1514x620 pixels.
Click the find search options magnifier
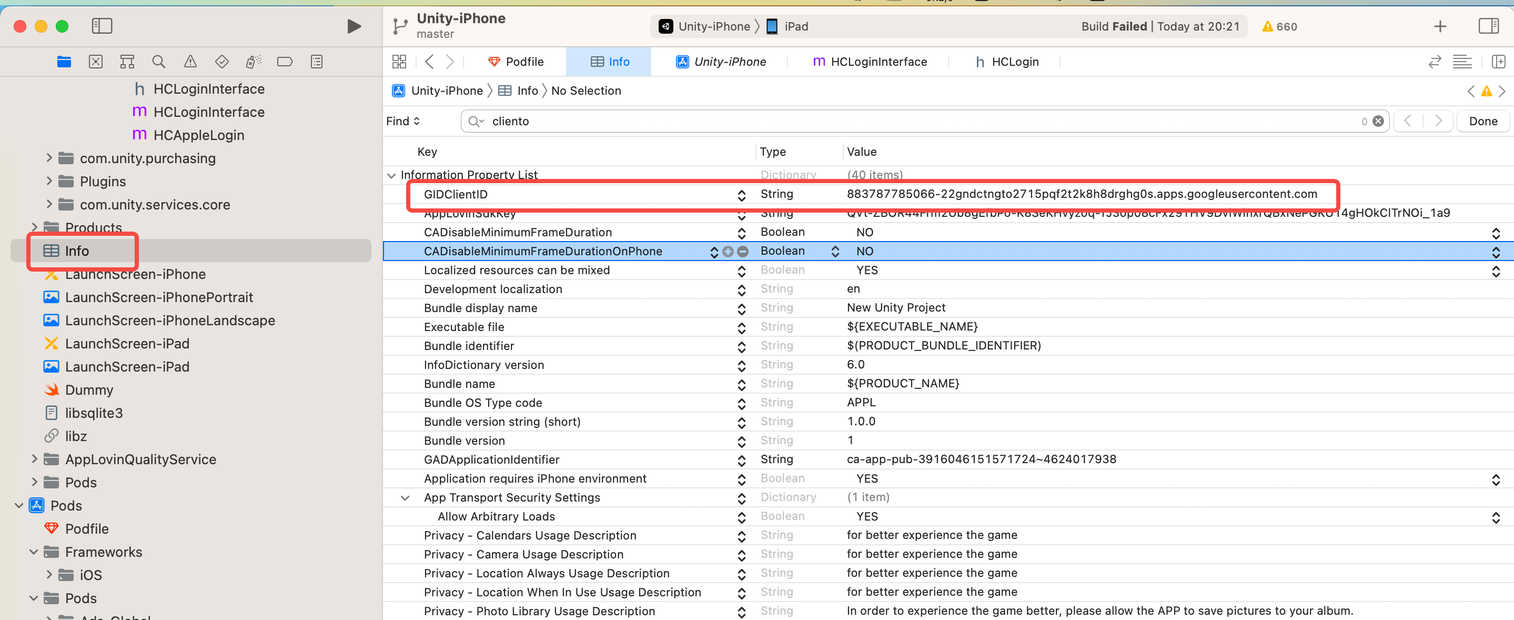click(x=476, y=121)
